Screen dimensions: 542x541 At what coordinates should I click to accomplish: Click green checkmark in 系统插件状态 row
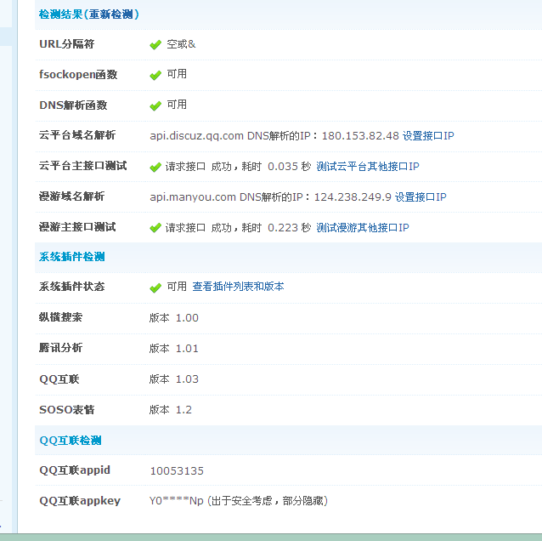pyautogui.click(x=155, y=288)
